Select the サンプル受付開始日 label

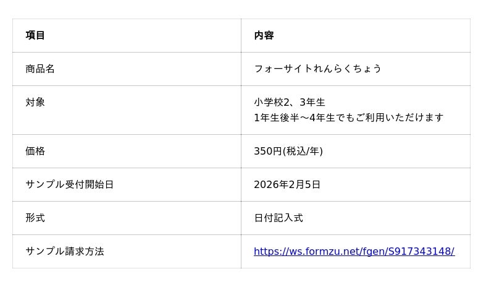pyautogui.click(x=70, y=184)
